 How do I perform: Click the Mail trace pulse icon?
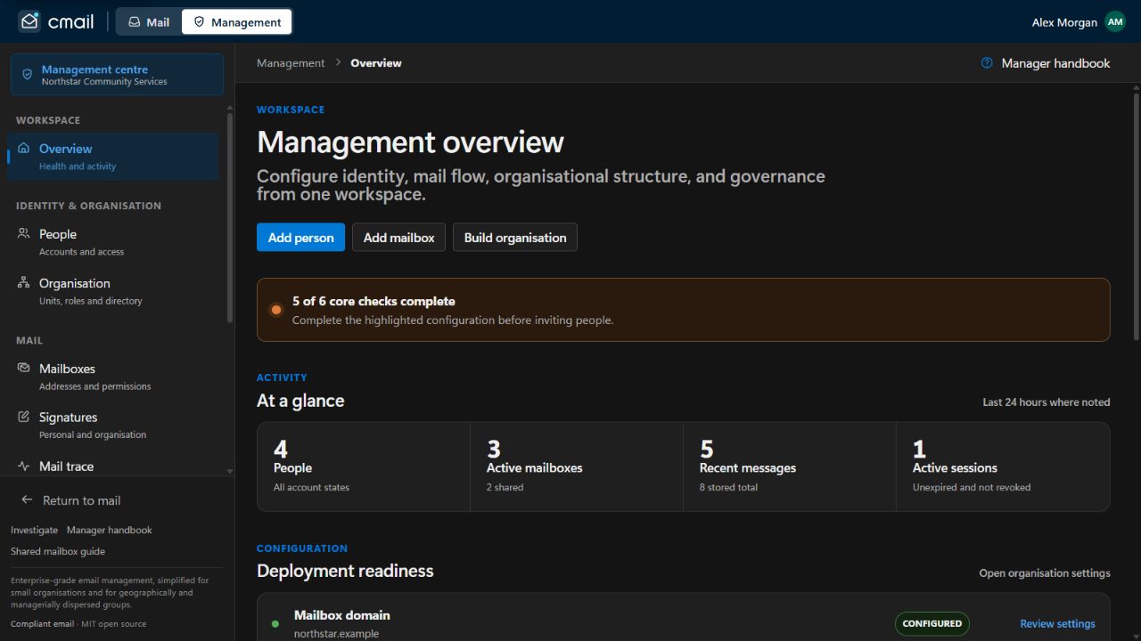tap(23, 466)
